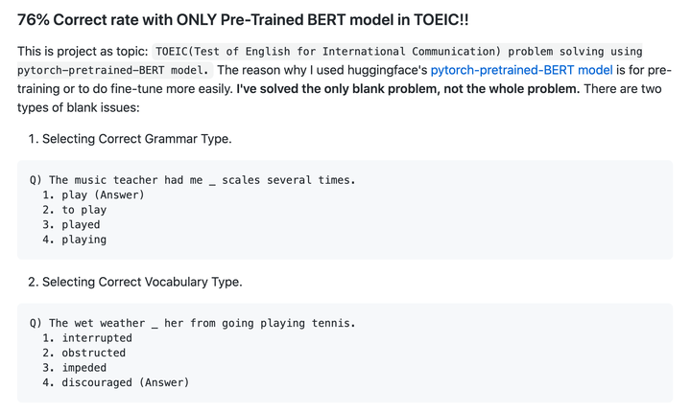Pick the "impeded" option

84,368
